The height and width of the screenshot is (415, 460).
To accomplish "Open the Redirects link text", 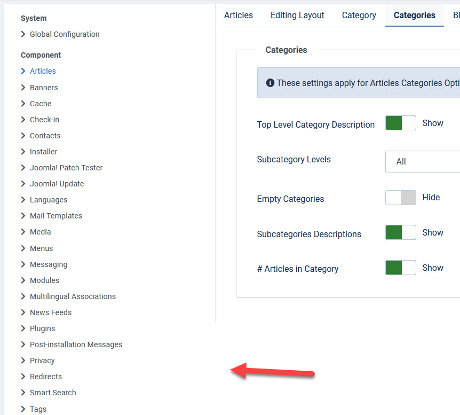I will [46, 377].
